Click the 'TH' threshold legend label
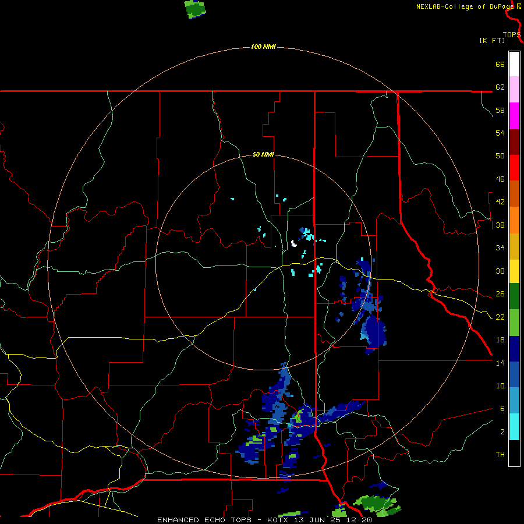 click(500, 455)
